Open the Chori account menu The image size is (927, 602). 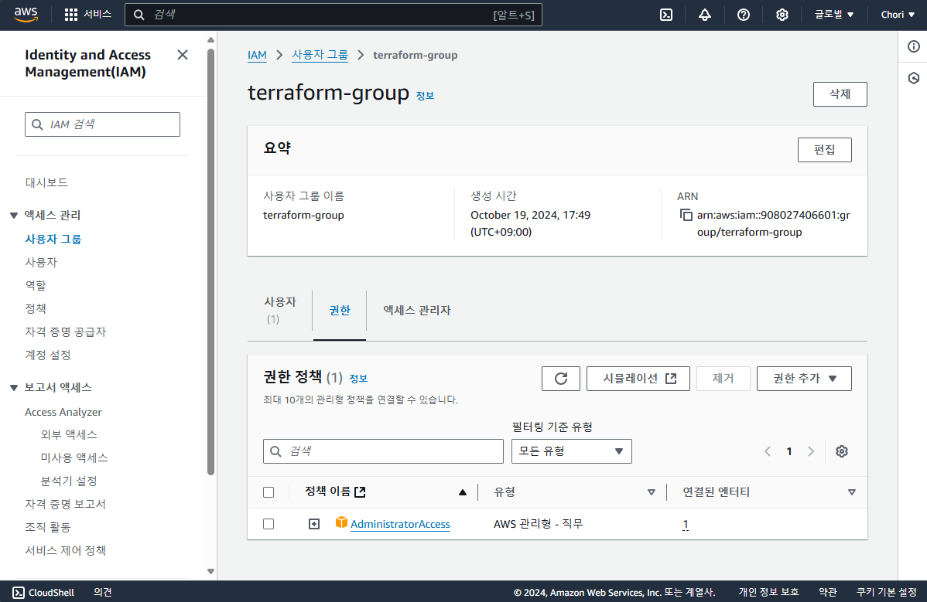tap(898, 15)
